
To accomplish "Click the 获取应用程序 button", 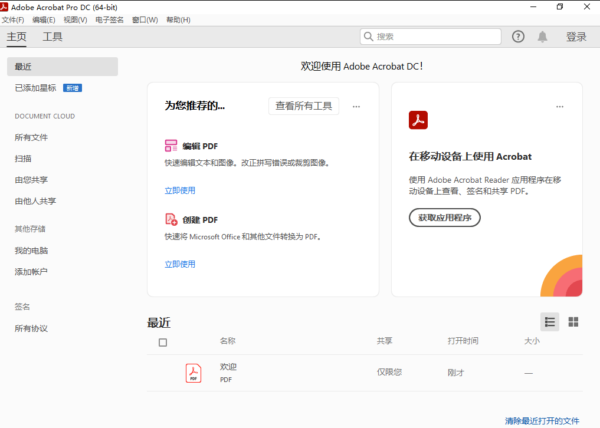I will pos(445,218).
